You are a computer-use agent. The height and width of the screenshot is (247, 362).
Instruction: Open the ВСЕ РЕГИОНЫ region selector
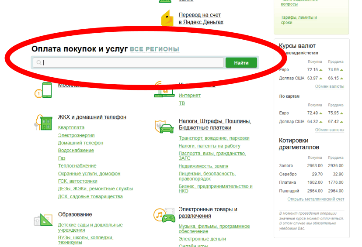click(x=154, y=49)
